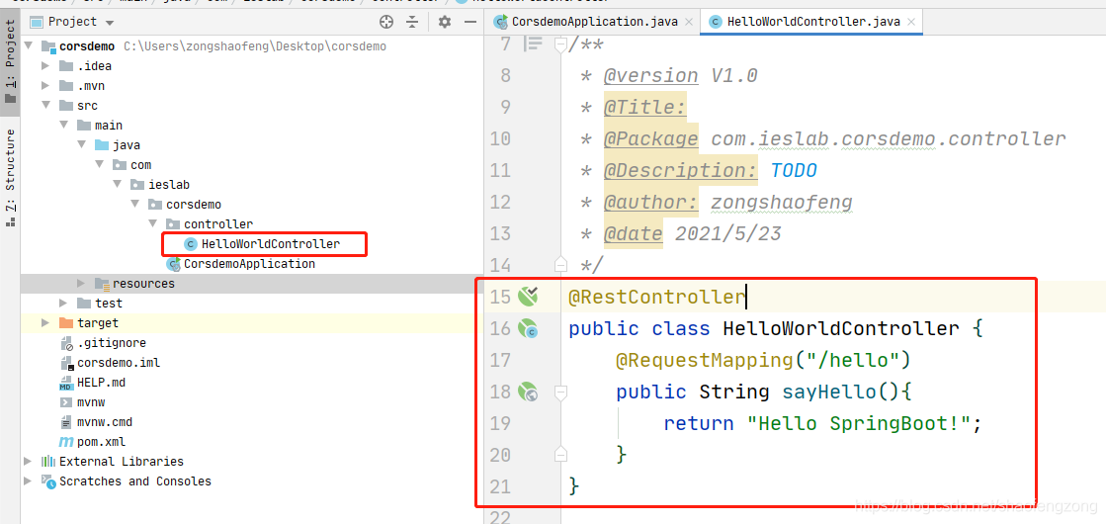The image size is (1106, 524).
Task: Close the HelloWorldController.java tab
Action: click(x=912, y=22)
